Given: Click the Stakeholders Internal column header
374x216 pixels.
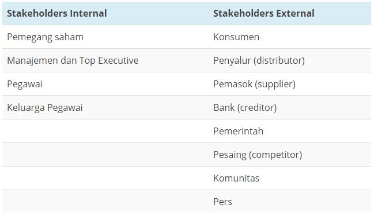Looking at the screenshot, I should (x=105, y=13).
